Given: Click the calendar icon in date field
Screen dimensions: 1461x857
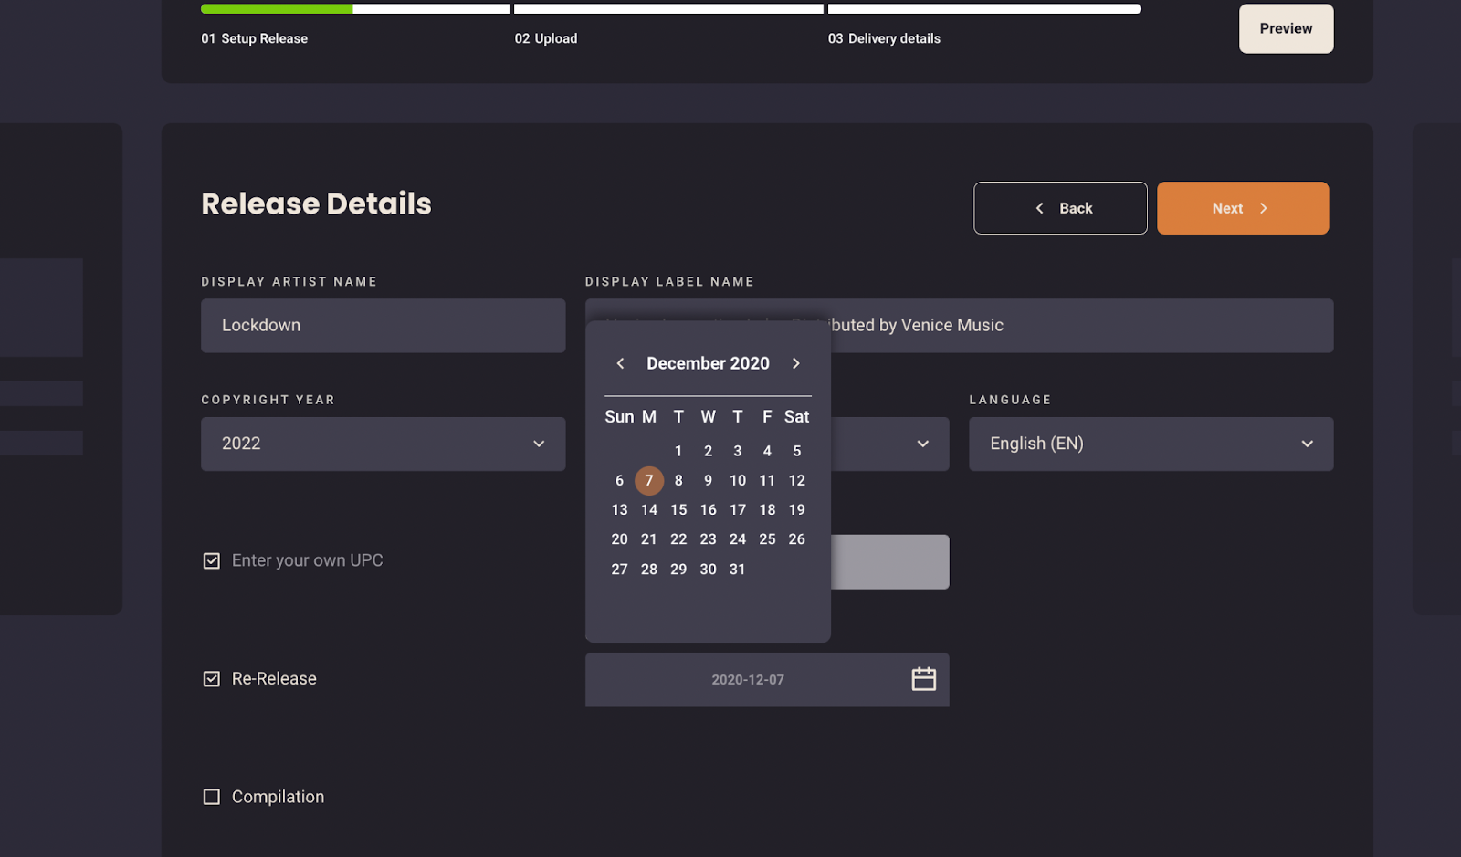Looking at the screenshot, I should 923,679.
